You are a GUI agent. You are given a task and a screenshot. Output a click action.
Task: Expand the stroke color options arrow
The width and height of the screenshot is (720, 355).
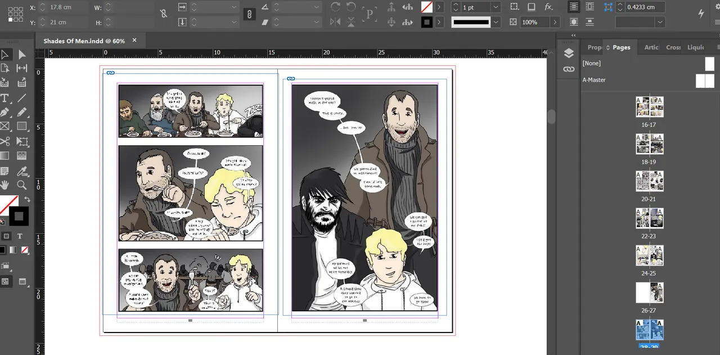pos(439,22)
